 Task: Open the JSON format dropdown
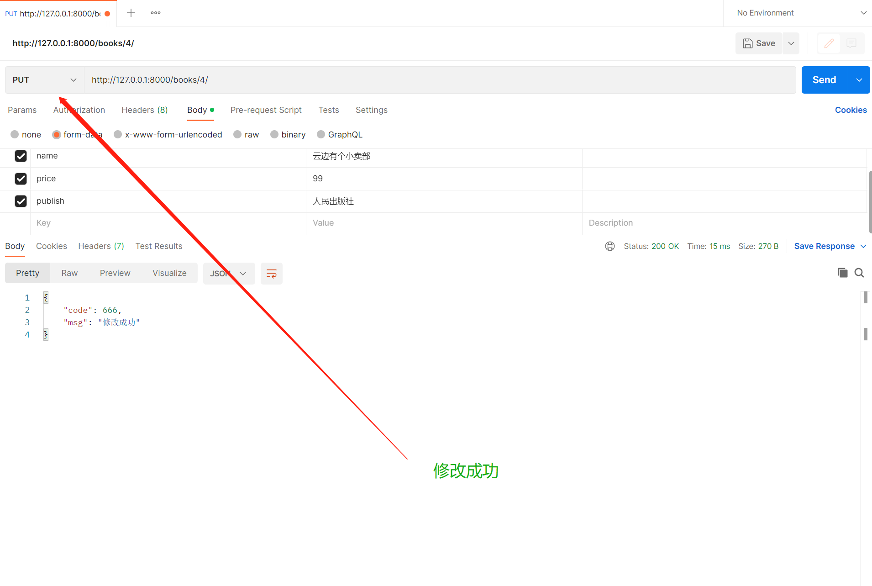point(229,274)
